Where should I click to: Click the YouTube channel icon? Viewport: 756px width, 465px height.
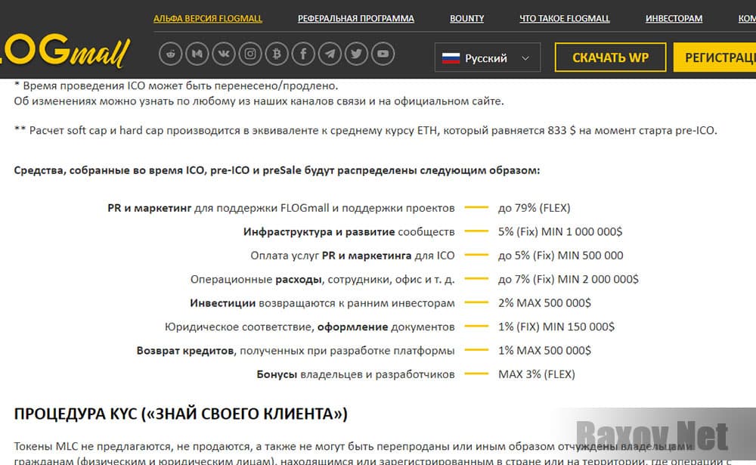point(383,54)
